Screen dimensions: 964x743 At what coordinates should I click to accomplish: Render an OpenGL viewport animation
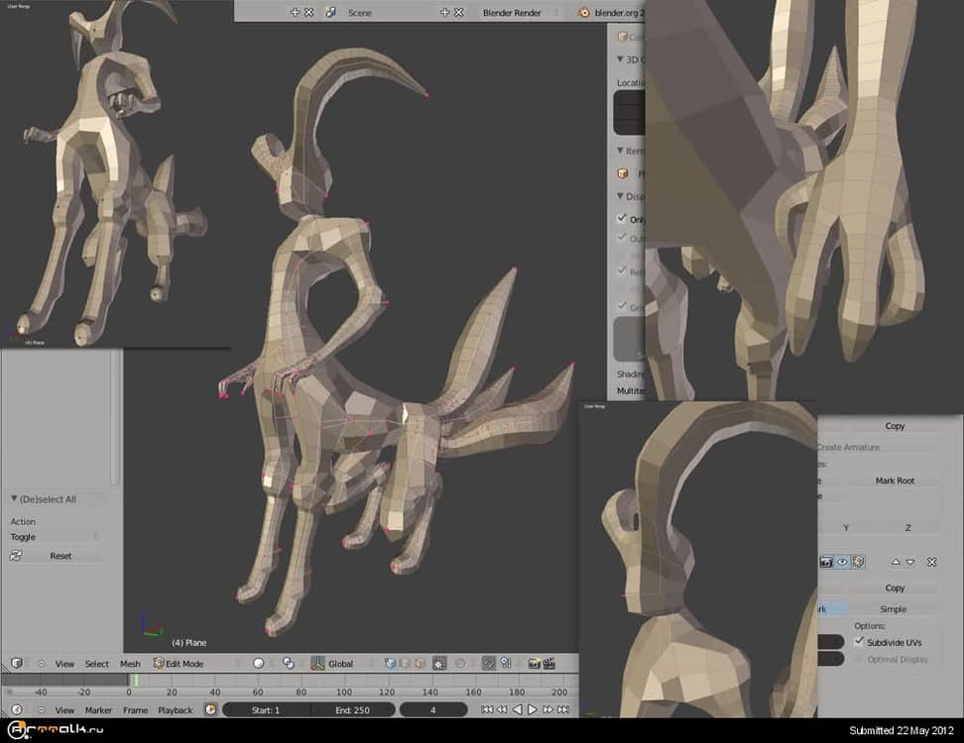(x=549, y=663)
